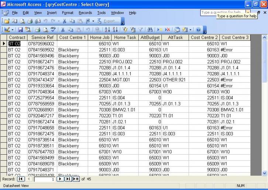Open Microsoft Access Help question-mark icon
The image size is (268, 190).
[x=198, y=30]
